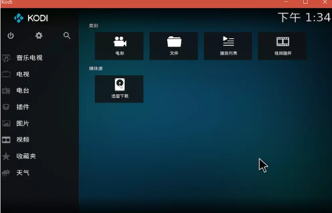The image size is (332, 213).
Task: Open the 迅雷下载 hard drive source tile
Action: [119, 89]
